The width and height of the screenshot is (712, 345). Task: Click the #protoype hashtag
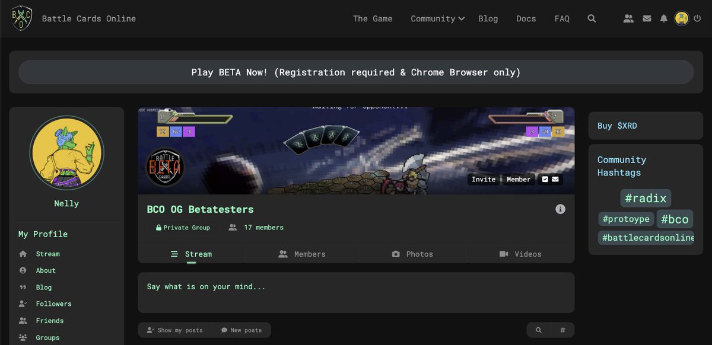[x=626, y=219]
